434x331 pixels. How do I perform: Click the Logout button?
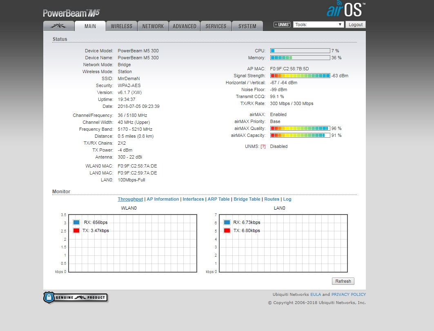point(355,25)
